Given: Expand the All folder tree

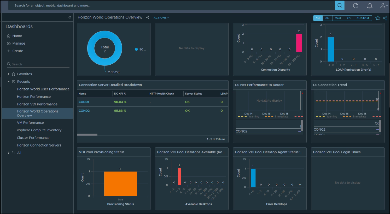Looking at the screenshot, I should tap(9, 152).
